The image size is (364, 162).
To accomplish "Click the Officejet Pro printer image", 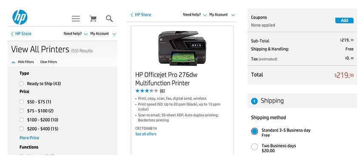I will (x=182, y=48).
